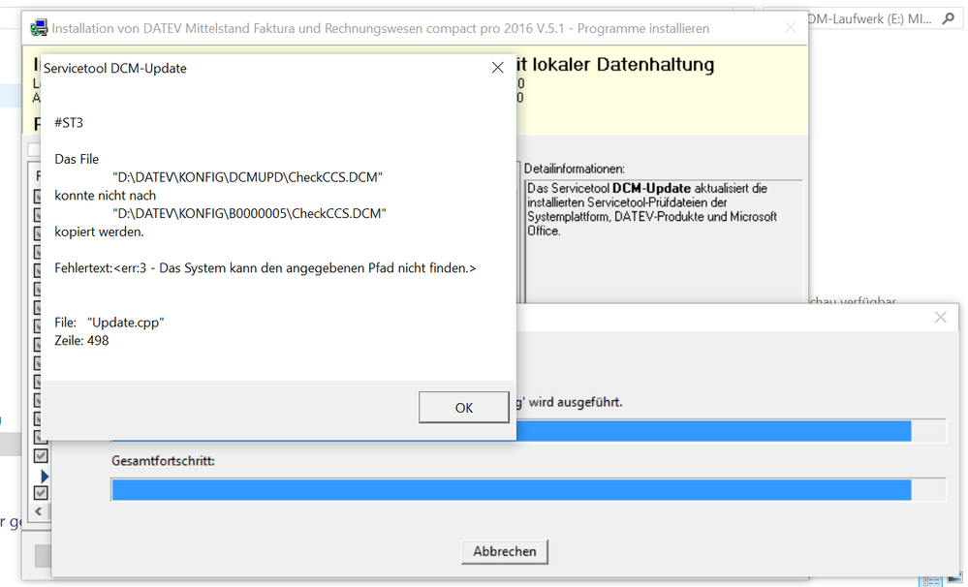Click the DCMUPD\CheckCCS.DCM source path text
Screen dimensions: 968x587
(248, 177)
